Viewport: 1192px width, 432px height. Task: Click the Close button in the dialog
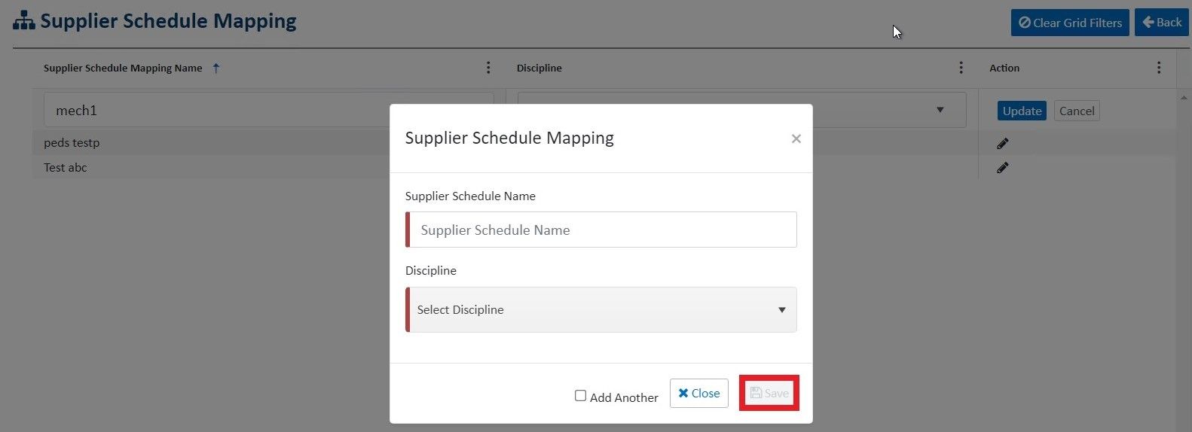[x=698, y=393]
